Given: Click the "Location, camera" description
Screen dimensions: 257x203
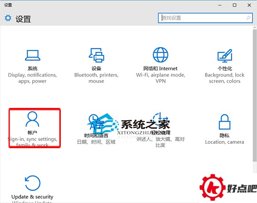Looking at the screenshot, I should tap(224, 142).
